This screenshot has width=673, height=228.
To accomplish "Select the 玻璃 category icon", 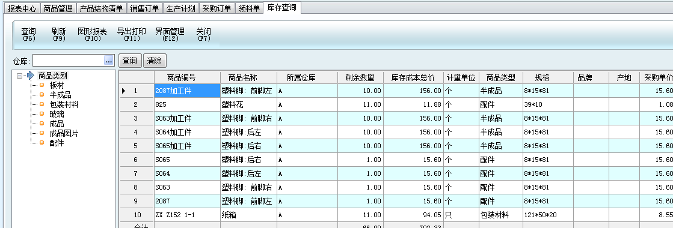I will [x=41, y=114].
